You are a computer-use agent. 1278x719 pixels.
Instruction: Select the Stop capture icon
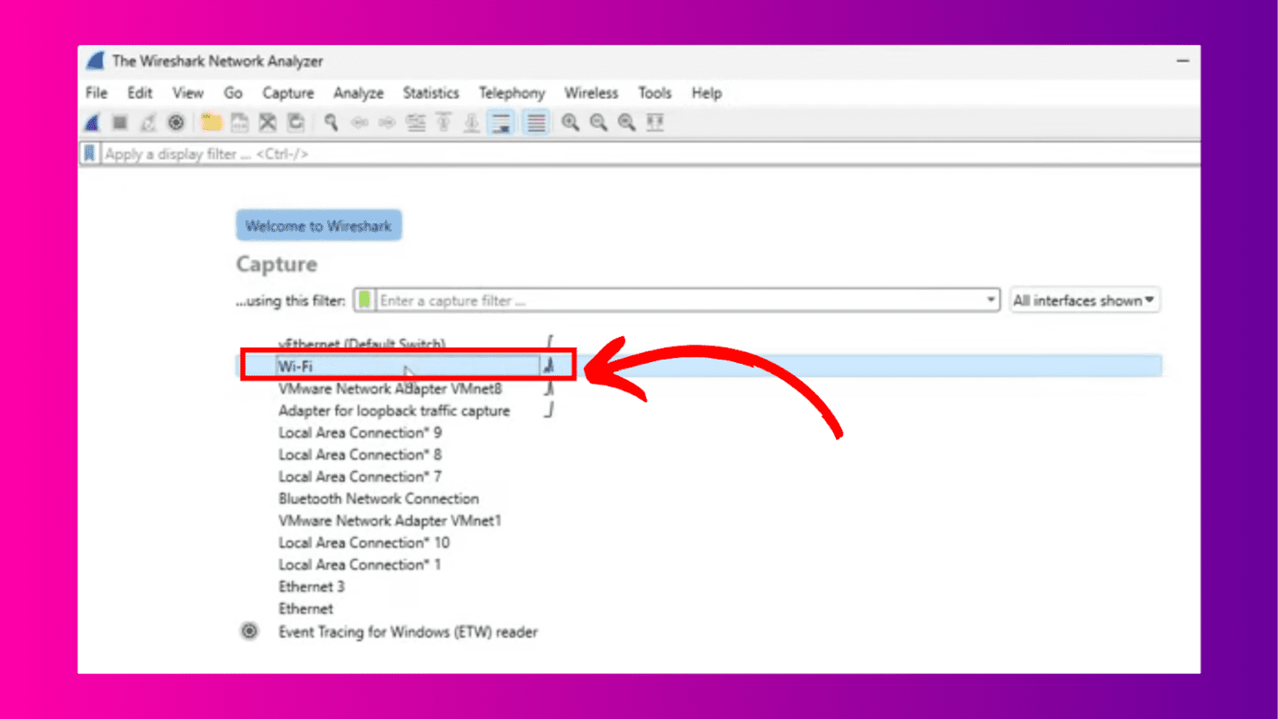(119, 122)
